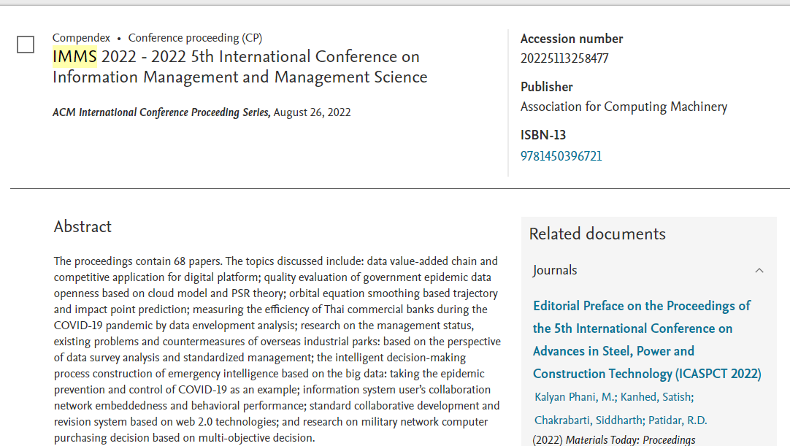Collapse the Journals section using the chevron
Screen dimensions: 790x446
(x=759, y=270)
